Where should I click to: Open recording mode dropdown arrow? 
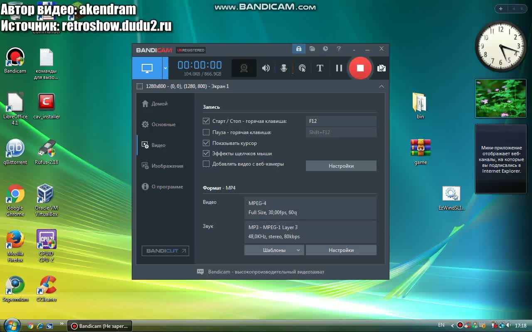coord(165,68)
